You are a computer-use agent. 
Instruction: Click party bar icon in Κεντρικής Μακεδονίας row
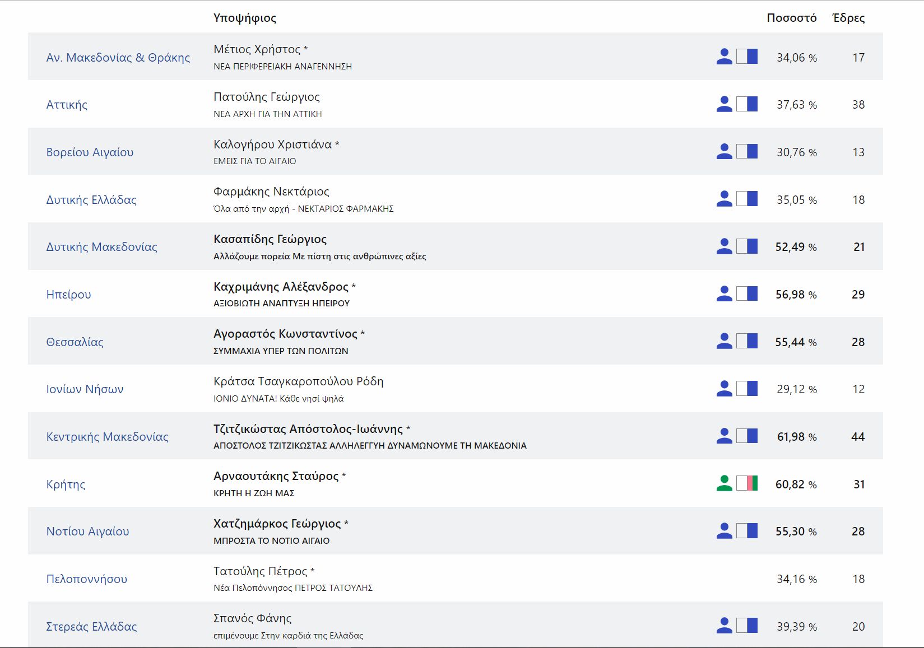click(747, 436)
